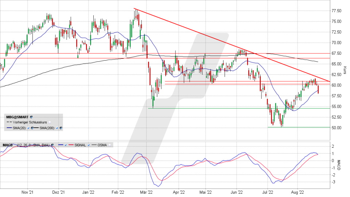Click the MBG@SMART legend title
The image size is (350, 197).
pyautogui.click(x=17, y=117)
